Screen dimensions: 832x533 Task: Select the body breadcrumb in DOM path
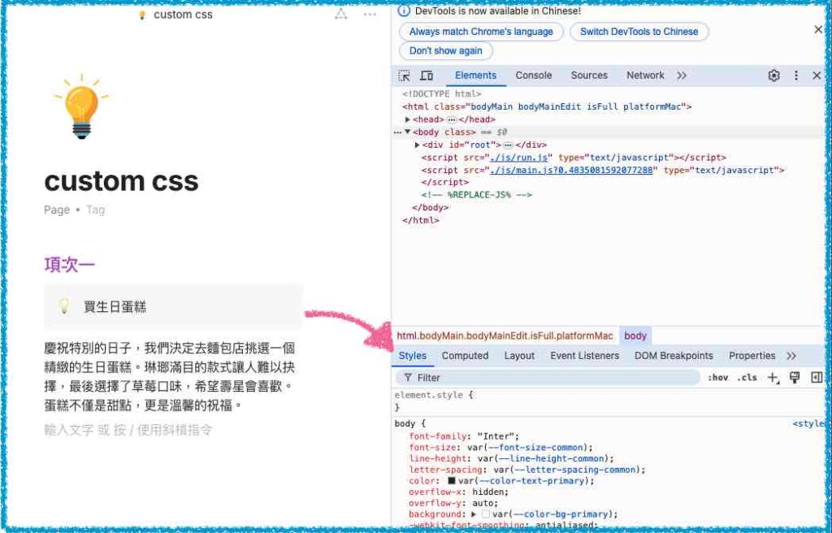[x=635, y=336]
